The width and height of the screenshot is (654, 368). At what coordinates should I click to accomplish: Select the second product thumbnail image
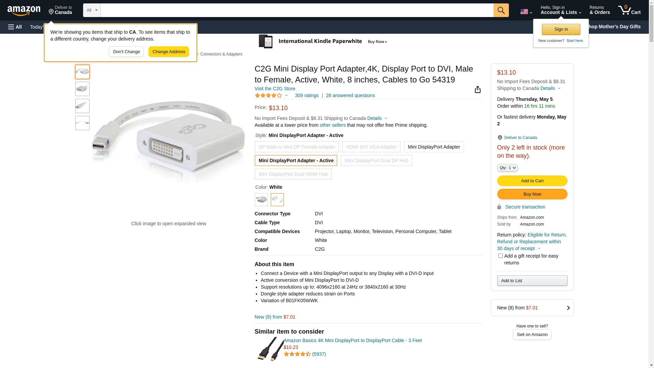[x=82, y=89]
